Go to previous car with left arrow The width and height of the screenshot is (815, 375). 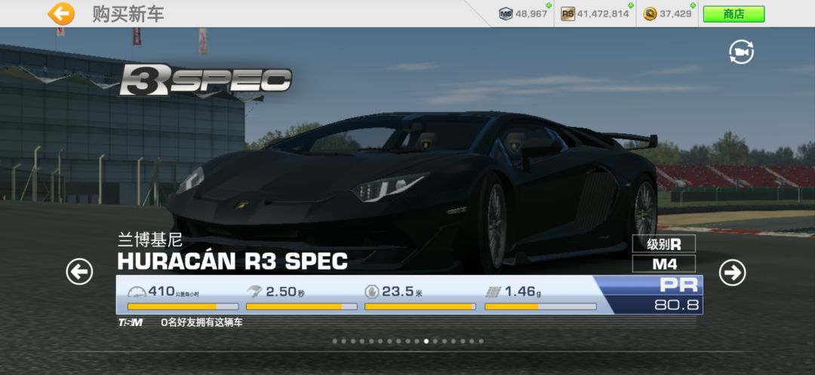click(x=79, y=272)
